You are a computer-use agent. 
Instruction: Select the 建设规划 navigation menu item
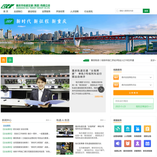[x=32, y=12]
